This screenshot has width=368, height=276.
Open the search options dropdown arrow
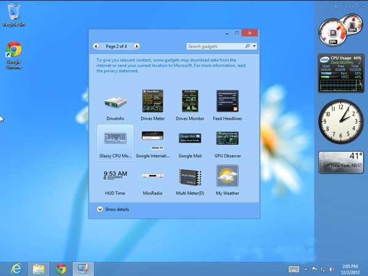click(255, 46)
